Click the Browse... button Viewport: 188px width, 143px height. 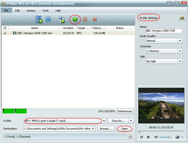point(106,129)
